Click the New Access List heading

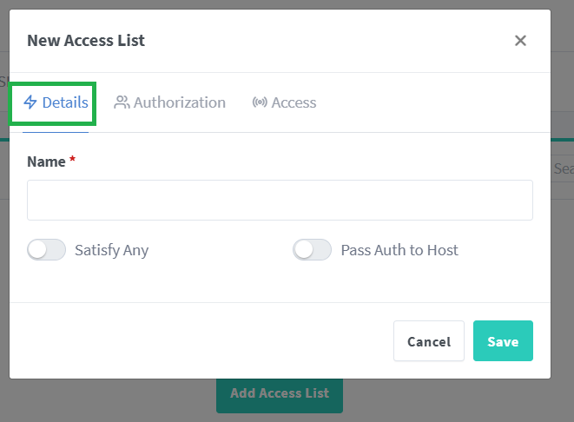pyautogui.click(x=86, y=40)
